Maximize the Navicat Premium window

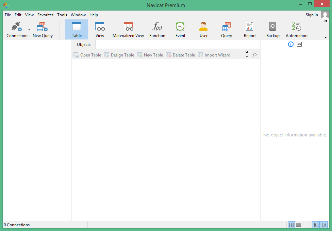point(310,4)
